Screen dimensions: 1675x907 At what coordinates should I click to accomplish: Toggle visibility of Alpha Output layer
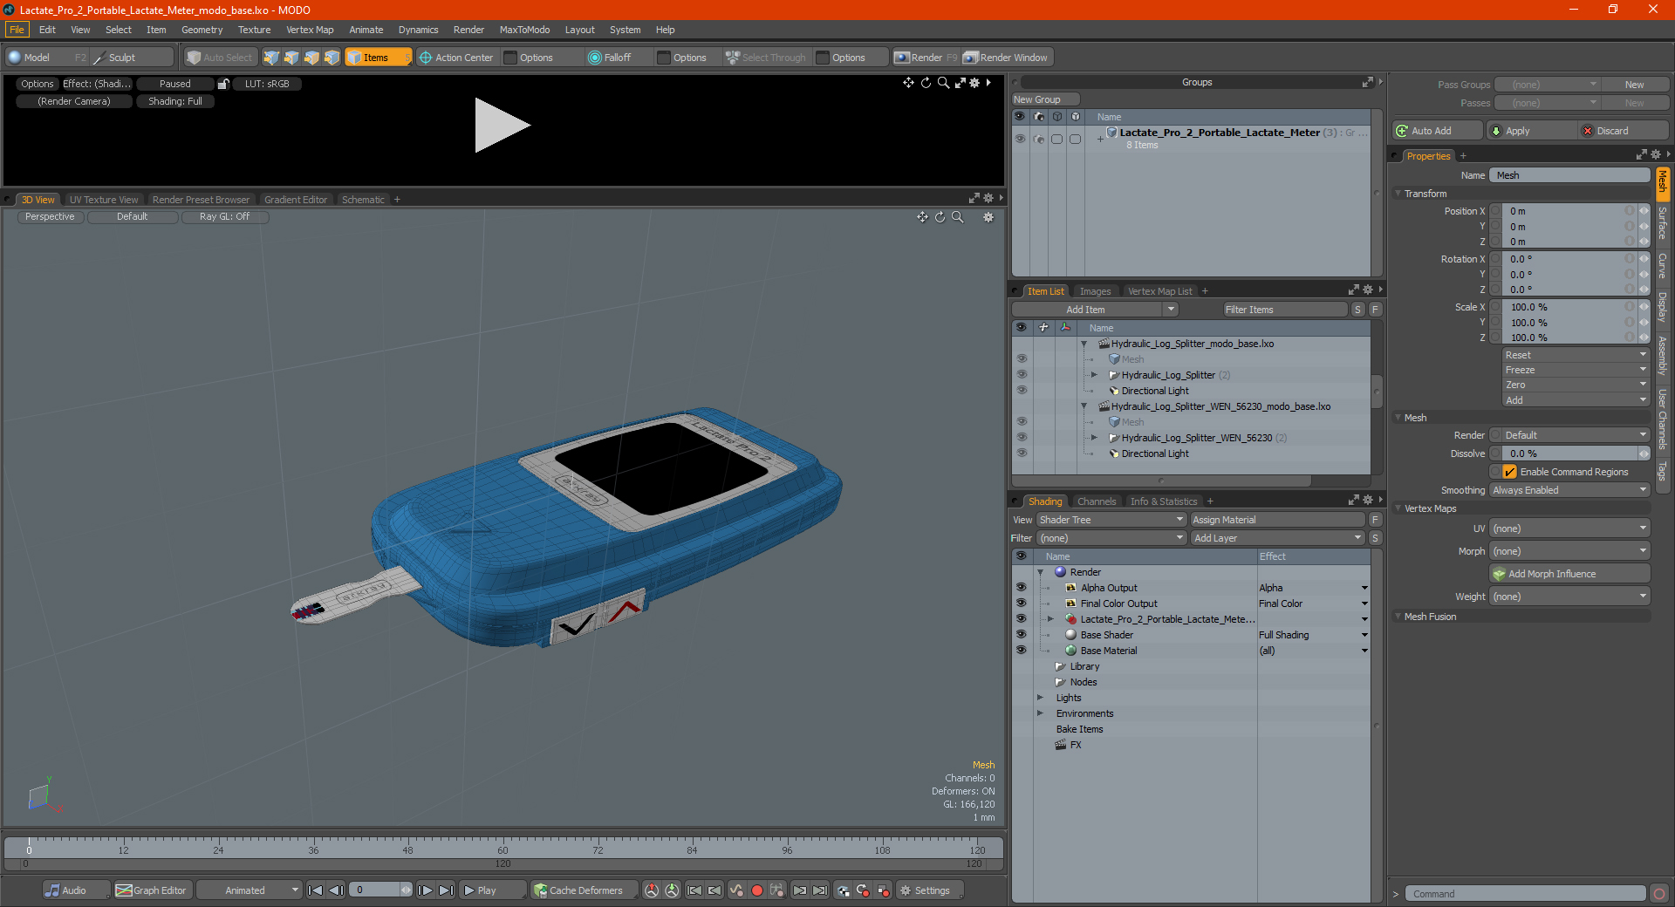(1022, 588)
